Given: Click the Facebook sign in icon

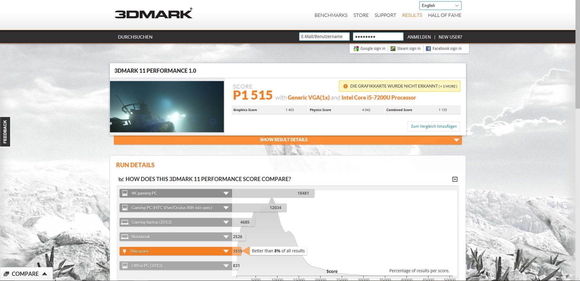Looking at the screenshot, I should pyautogui.click(x=428, y=49).
